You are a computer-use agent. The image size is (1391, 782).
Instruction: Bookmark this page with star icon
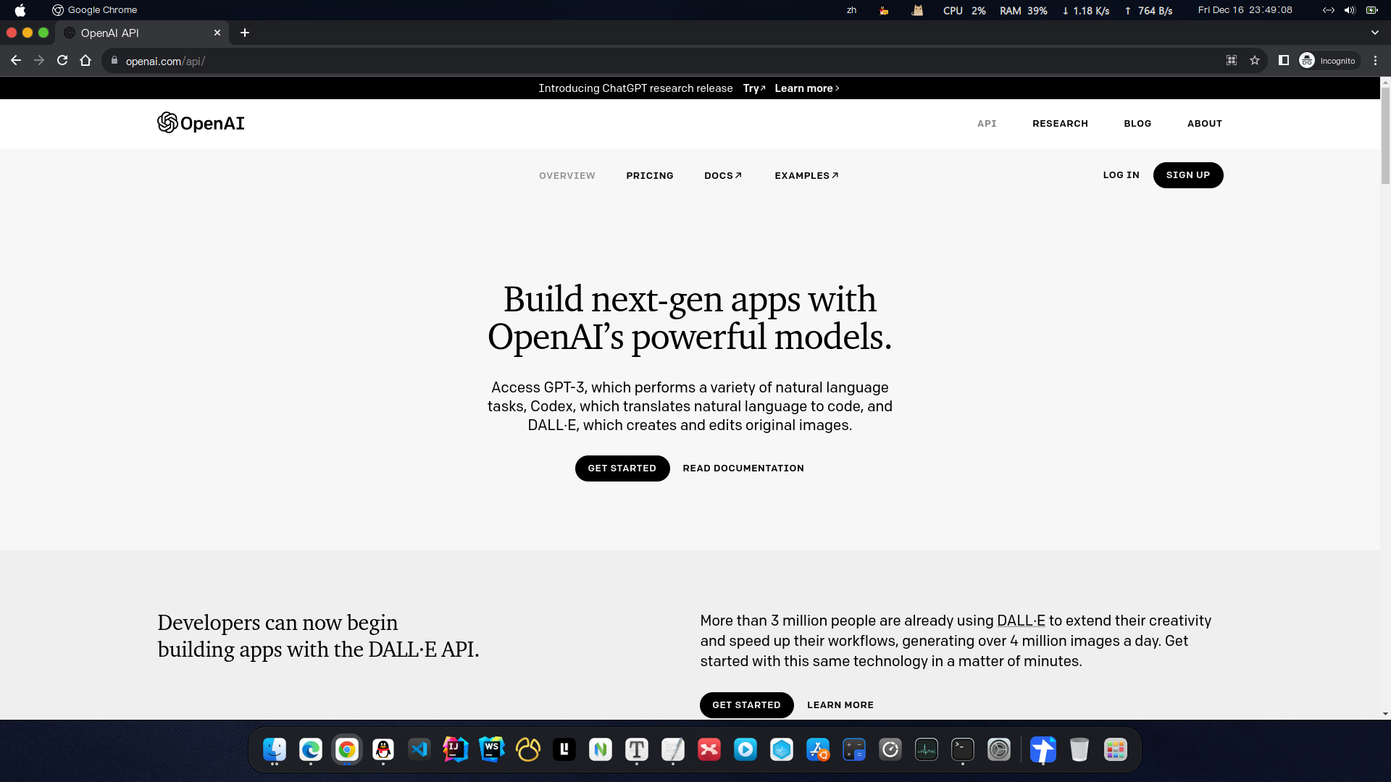click(x=1255, y=61)
